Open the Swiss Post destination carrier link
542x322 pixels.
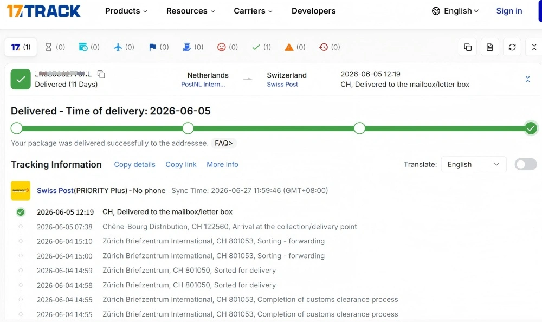click(x=282, y=85)
